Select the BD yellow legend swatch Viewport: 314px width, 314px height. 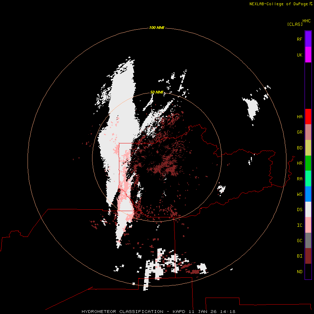[x=308, y=148]
